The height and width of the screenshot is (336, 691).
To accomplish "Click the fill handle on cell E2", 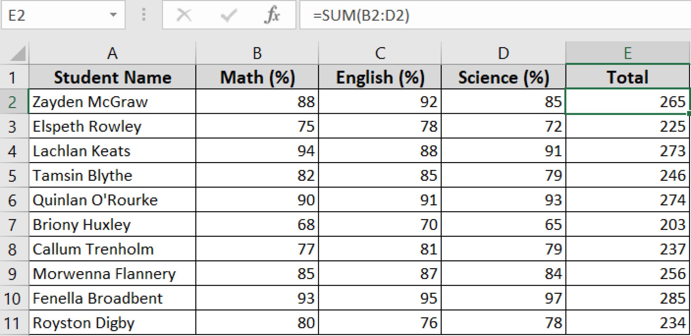I will (x=688, y=114).
